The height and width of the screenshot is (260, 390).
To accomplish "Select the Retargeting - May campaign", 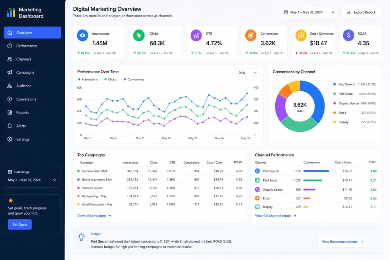I will [x=160, y=196].
